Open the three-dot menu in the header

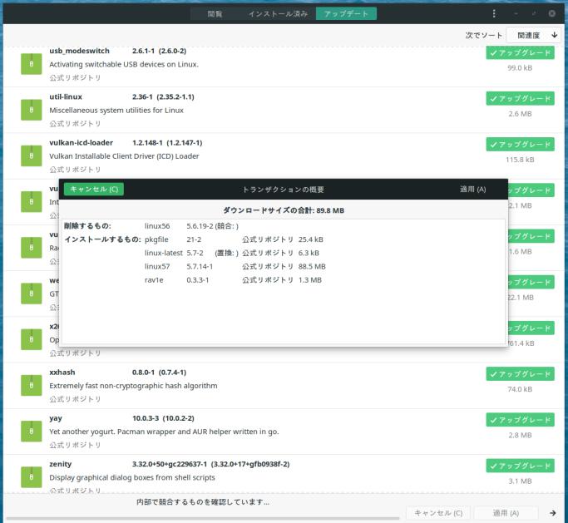pyautogui.click(x=494, y=14)
